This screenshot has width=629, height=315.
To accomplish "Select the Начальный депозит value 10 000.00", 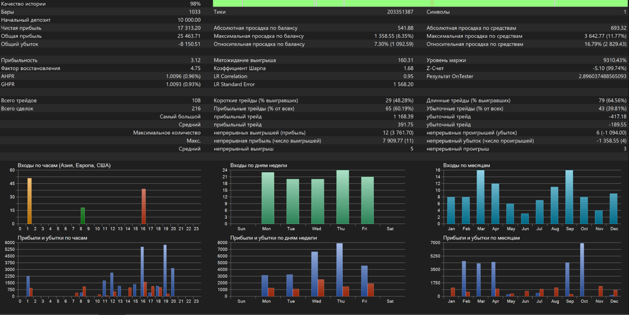I will 189,20.
